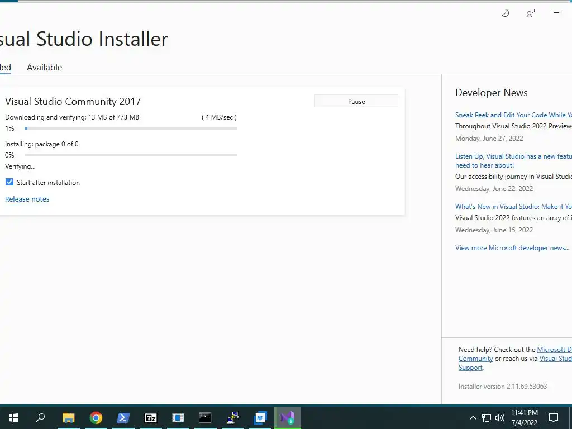572x429 pixels.
Task: Open the Windows Start menu
Action: pyautogui.click(x=13, y=418)
